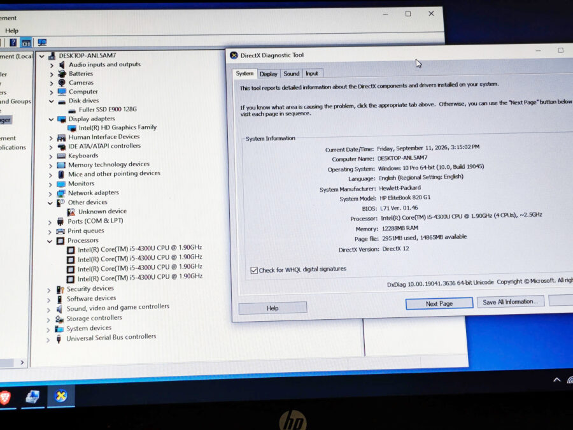Open the Brave browser taskbar icon
Screen dimensions: 573x430
(x=5, y=397)
